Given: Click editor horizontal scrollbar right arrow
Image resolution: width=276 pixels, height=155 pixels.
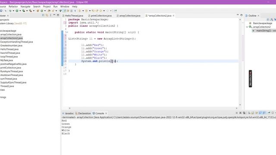Looking at the screenshot, I should [237, 108].
